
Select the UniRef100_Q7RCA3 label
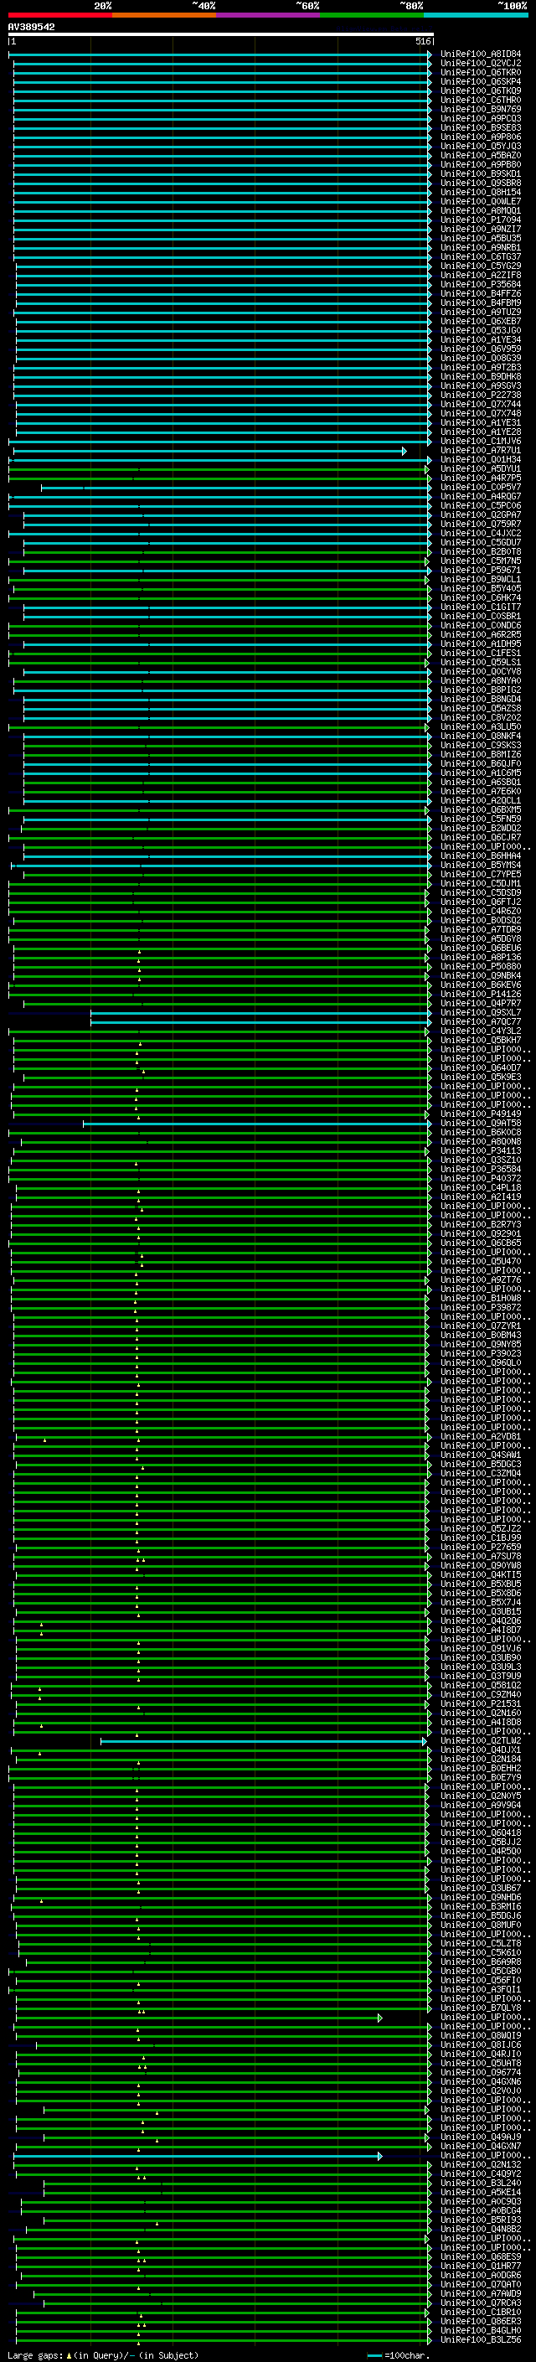[x=481, y=2303]
